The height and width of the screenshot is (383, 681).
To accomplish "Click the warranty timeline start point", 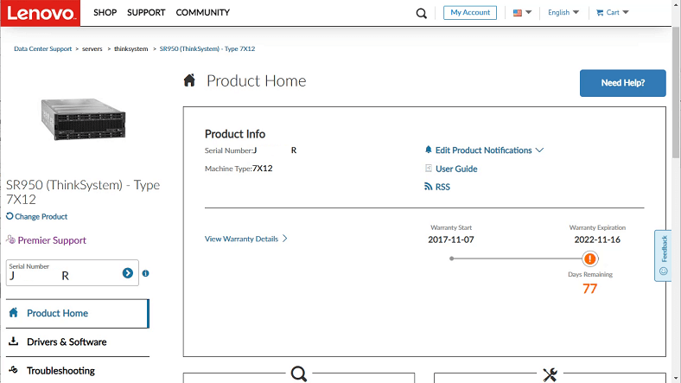I will point(452,259).
